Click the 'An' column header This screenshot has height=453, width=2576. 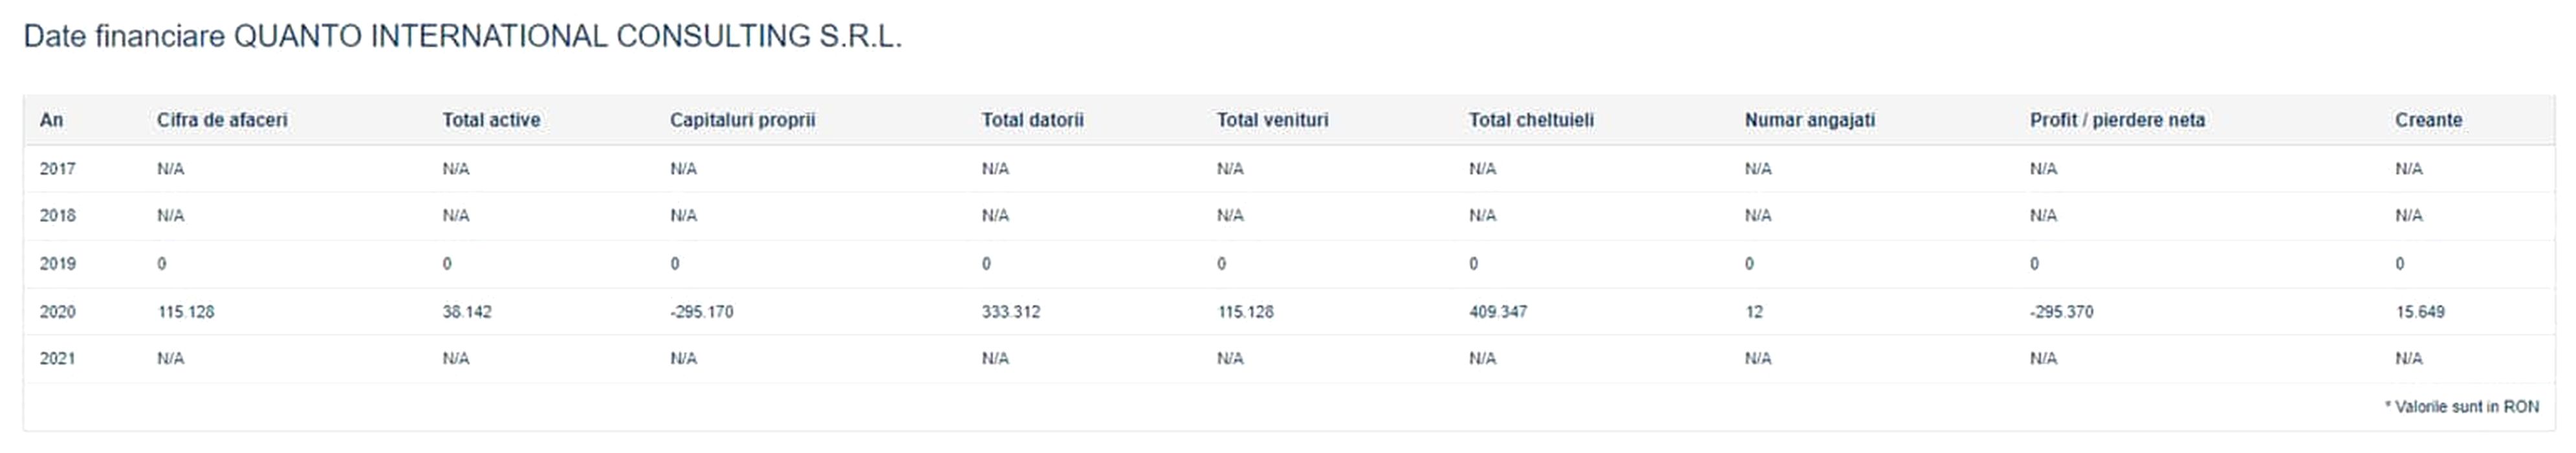[x=51, y=120]
